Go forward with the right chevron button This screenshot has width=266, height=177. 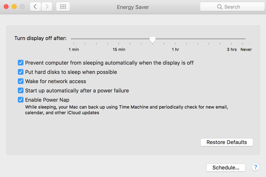(47, 7)
